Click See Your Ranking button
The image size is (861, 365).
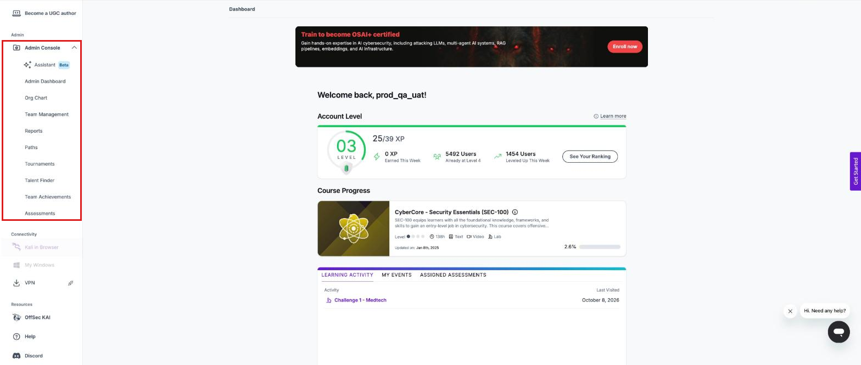click(590, 157)
